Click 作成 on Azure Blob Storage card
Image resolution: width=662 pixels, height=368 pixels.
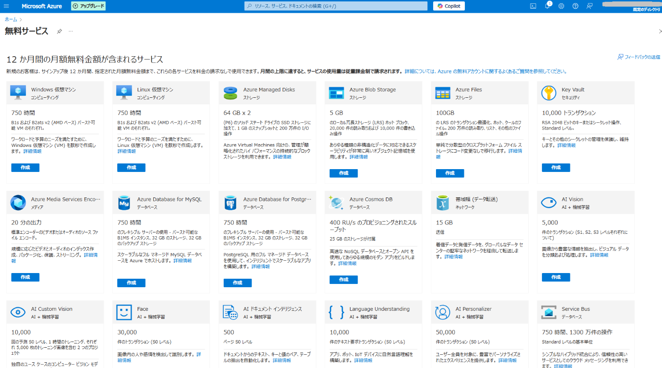(344, 173)
